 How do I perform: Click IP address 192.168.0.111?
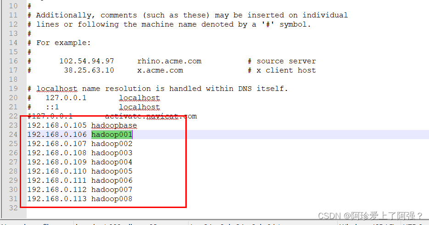[x=57, y=180]
